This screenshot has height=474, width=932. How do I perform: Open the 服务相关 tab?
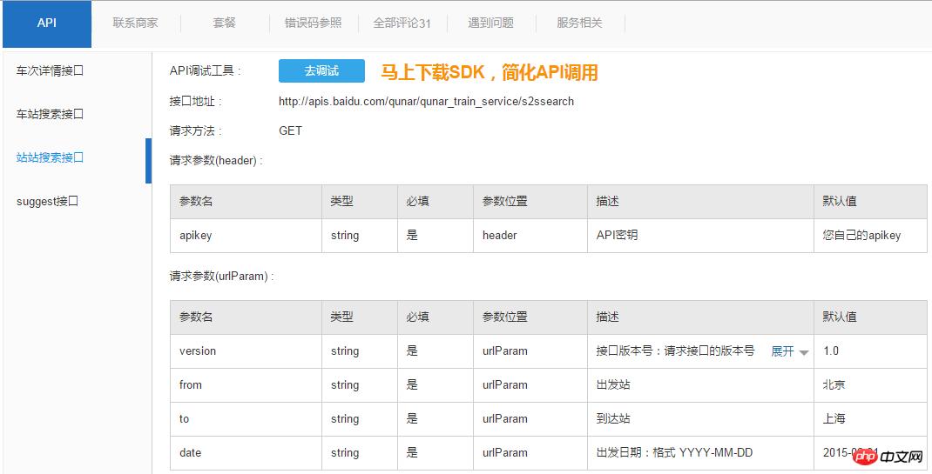(x=579, y=23)
